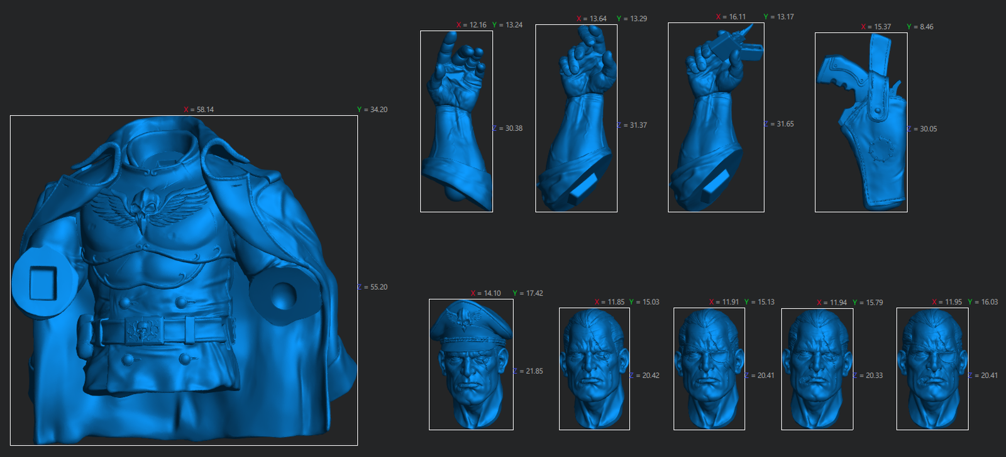Click the holster's Z = 30.05 label
1006x457 pixels.
pyautogui.click(x=922, y=129)
